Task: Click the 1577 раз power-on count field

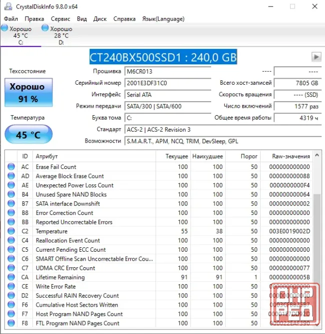Action: (x=298, y=106)
